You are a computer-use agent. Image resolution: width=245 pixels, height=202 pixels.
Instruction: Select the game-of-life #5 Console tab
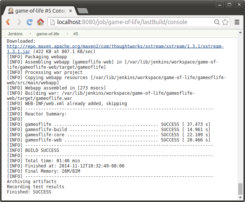click(x=40, y=11)
